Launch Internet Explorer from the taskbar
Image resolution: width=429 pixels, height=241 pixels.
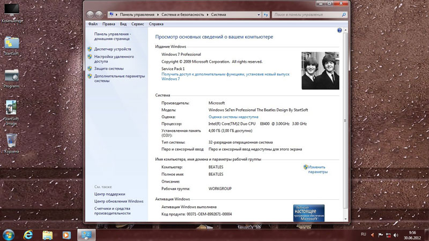coord(28,235)
